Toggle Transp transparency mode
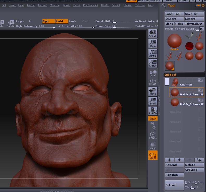Screen dimensions: 206x192 pos(153,145)
